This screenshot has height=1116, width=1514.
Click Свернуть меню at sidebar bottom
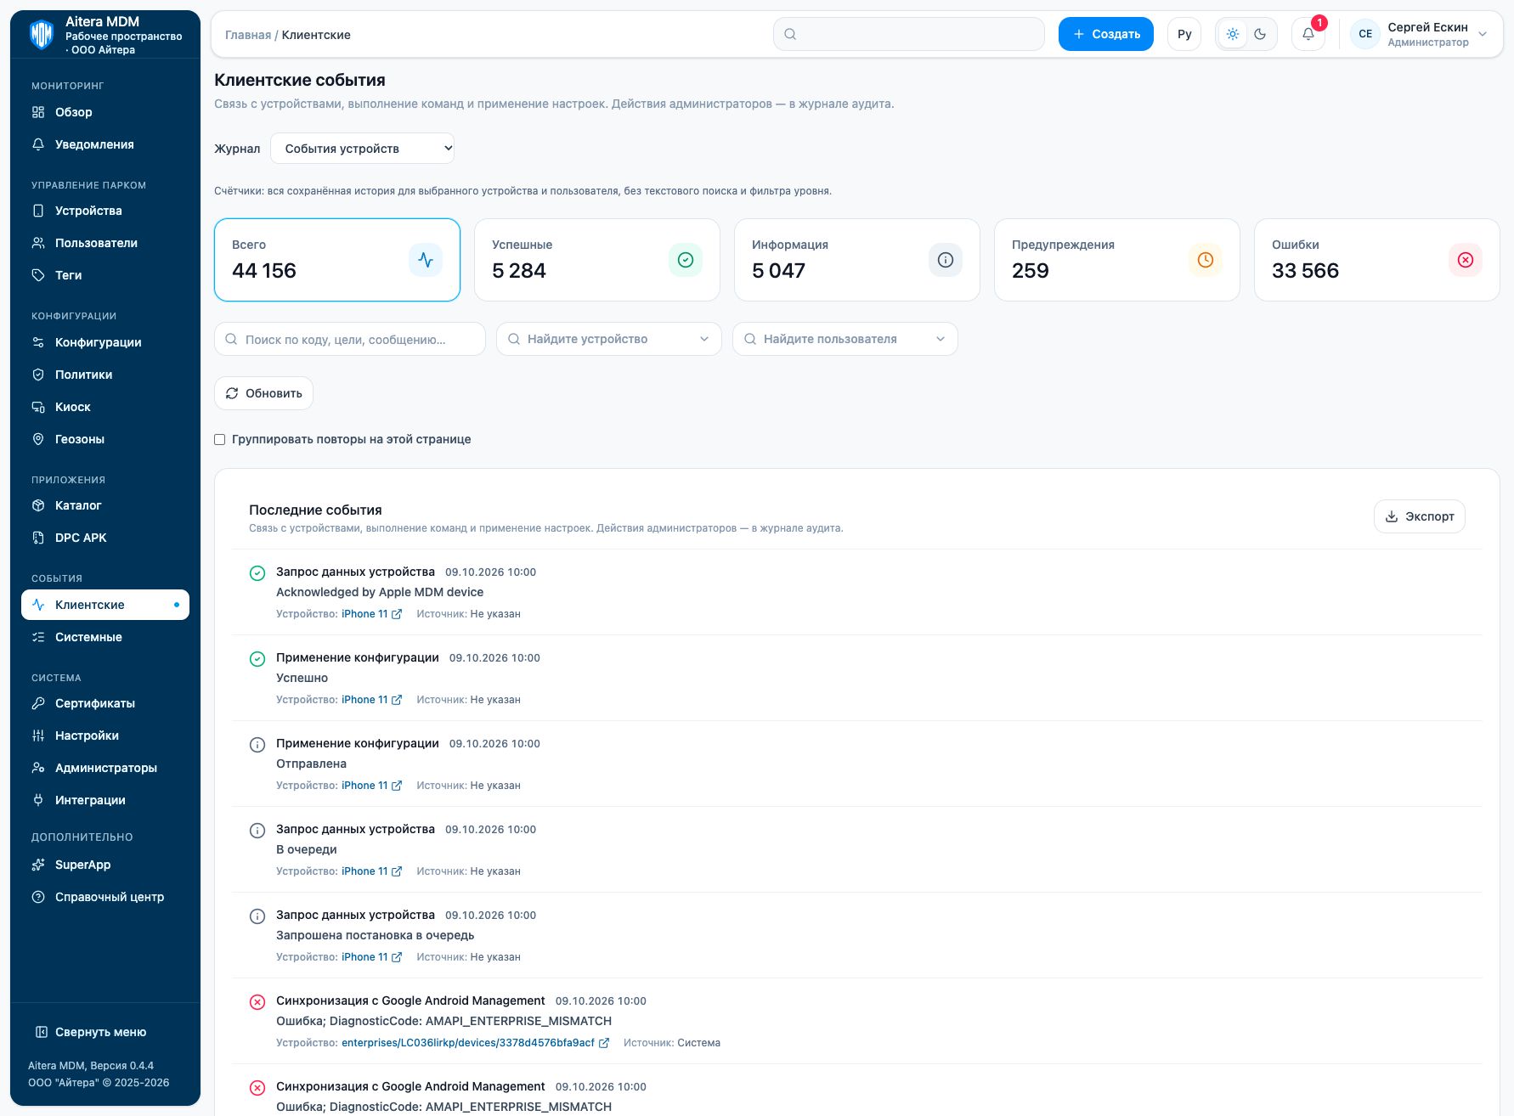(91, 1032)
